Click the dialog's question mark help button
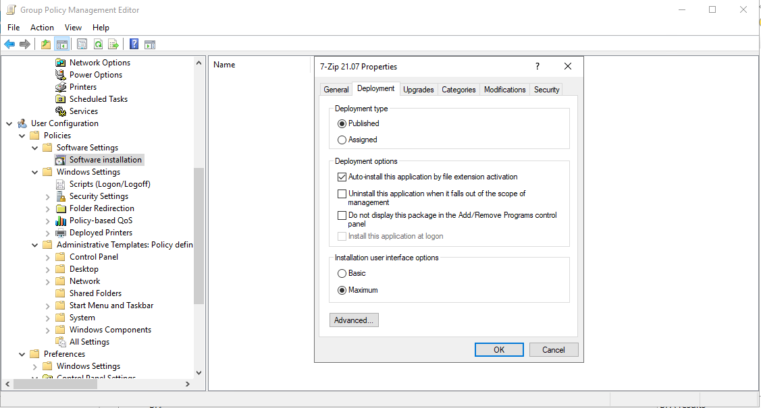 [537, 66]
